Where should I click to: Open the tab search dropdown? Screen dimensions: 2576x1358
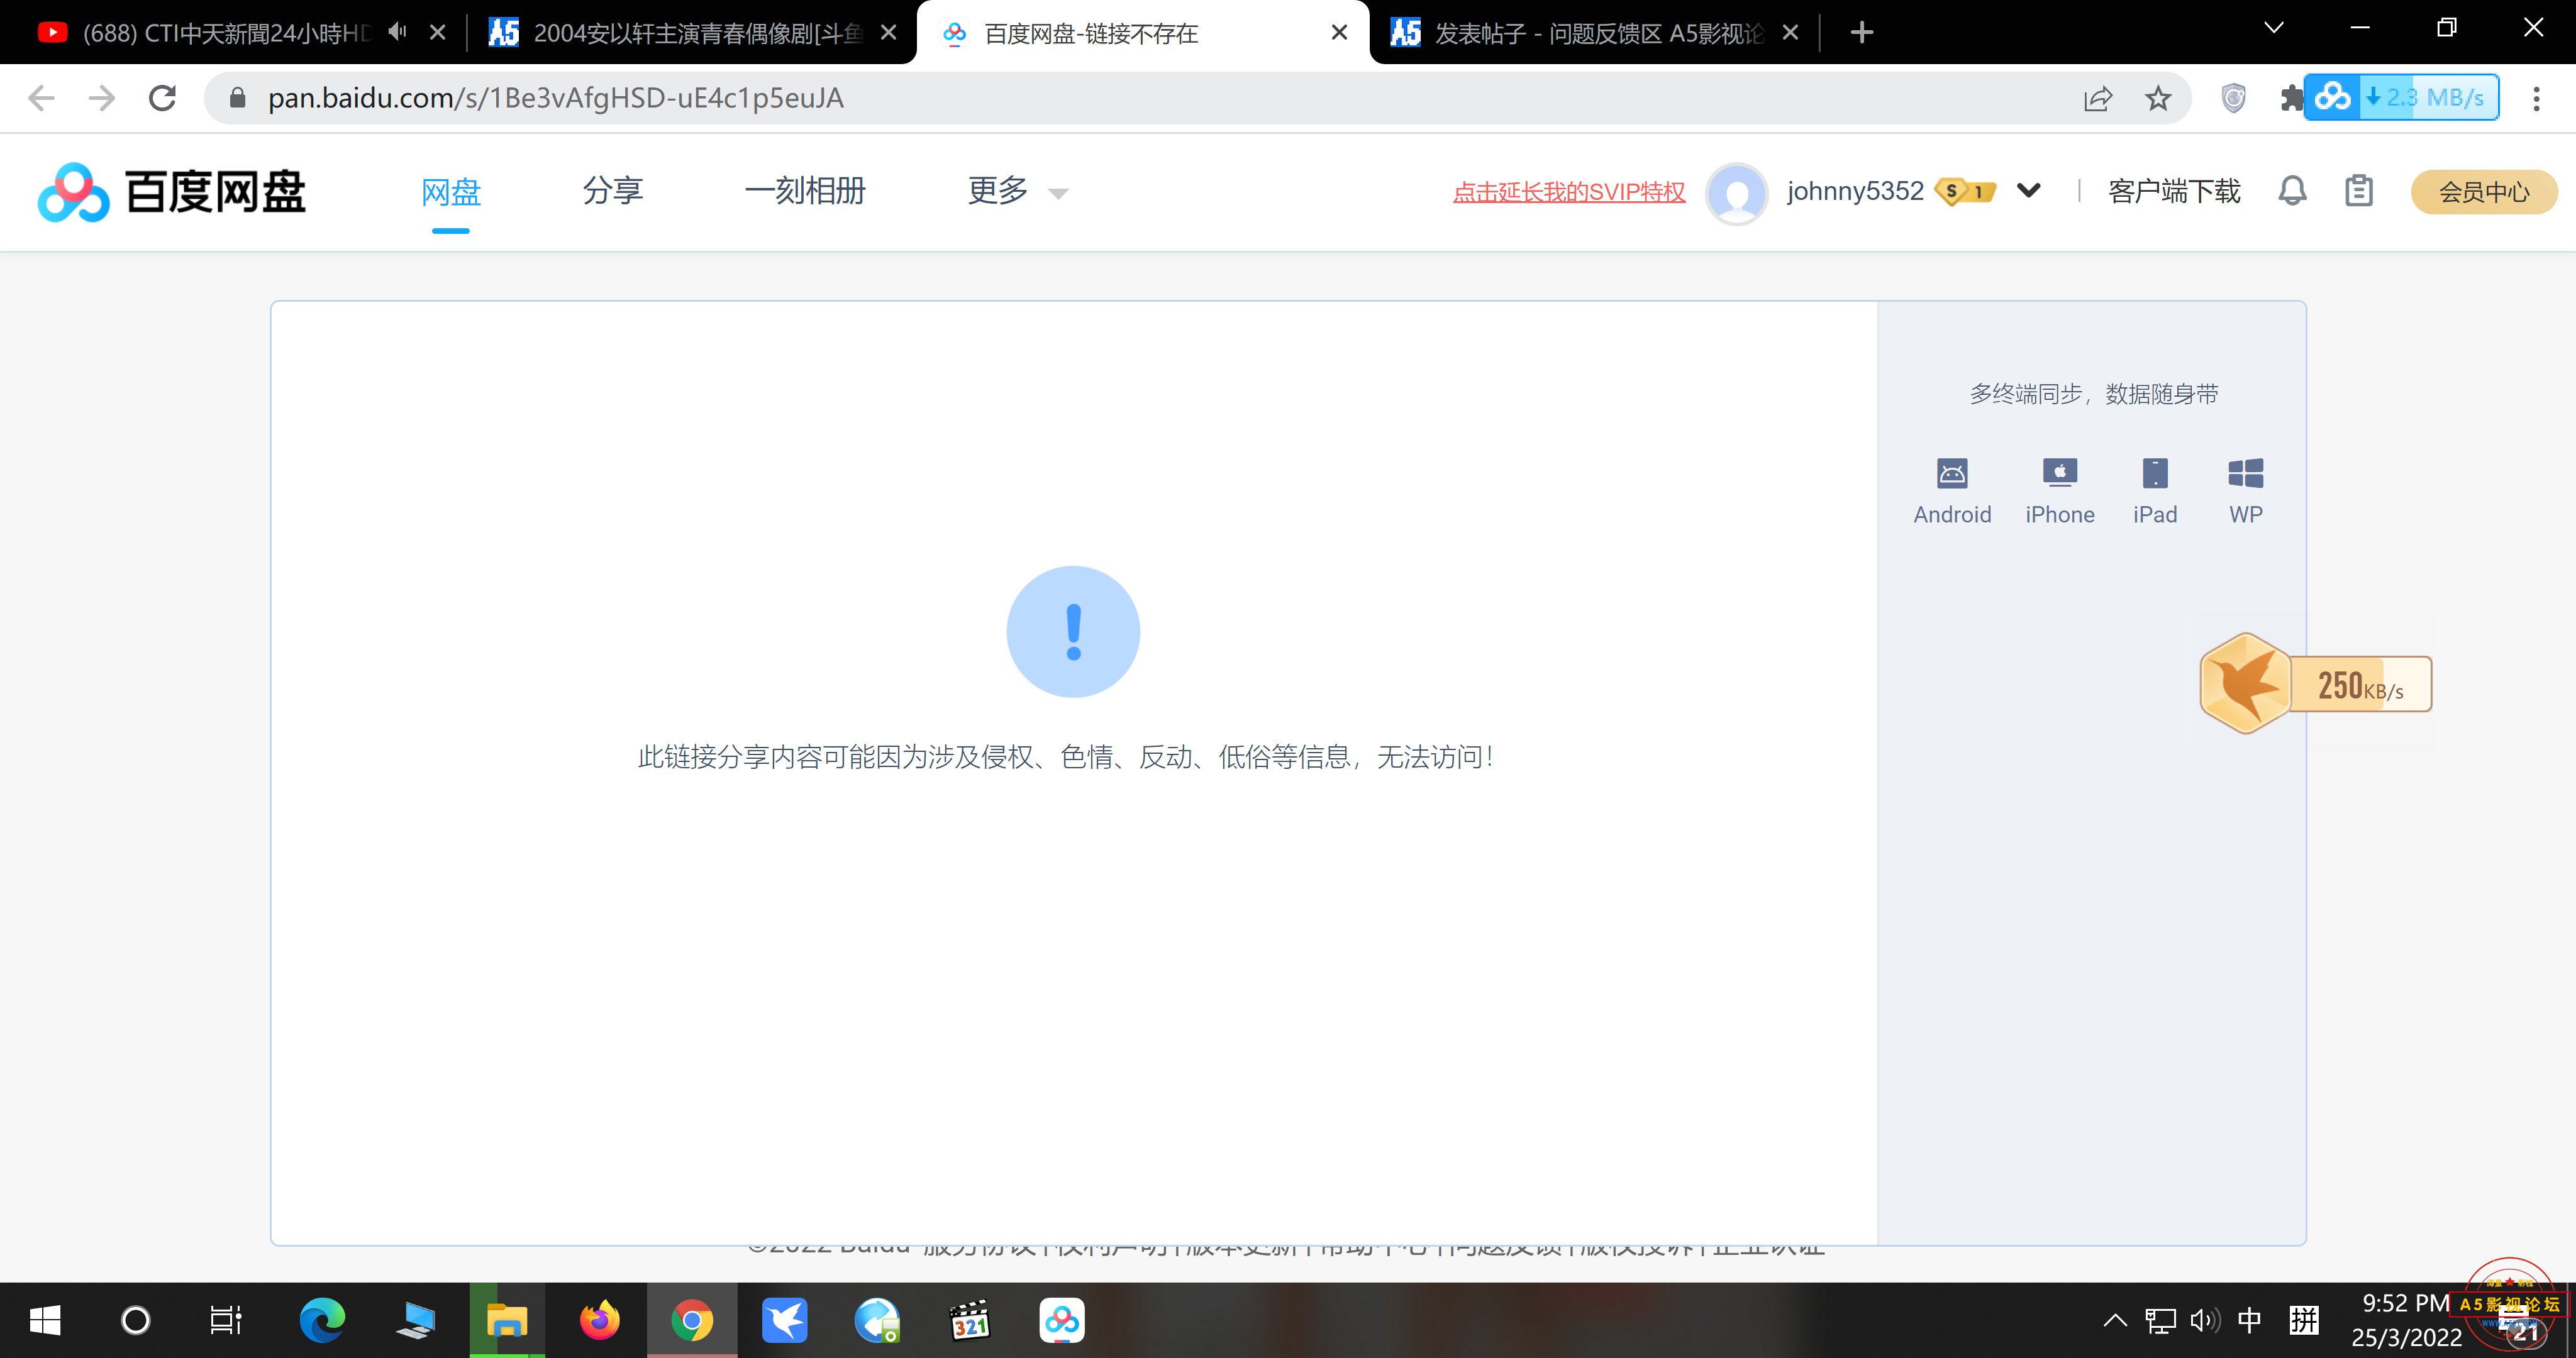coord(2274,28)
